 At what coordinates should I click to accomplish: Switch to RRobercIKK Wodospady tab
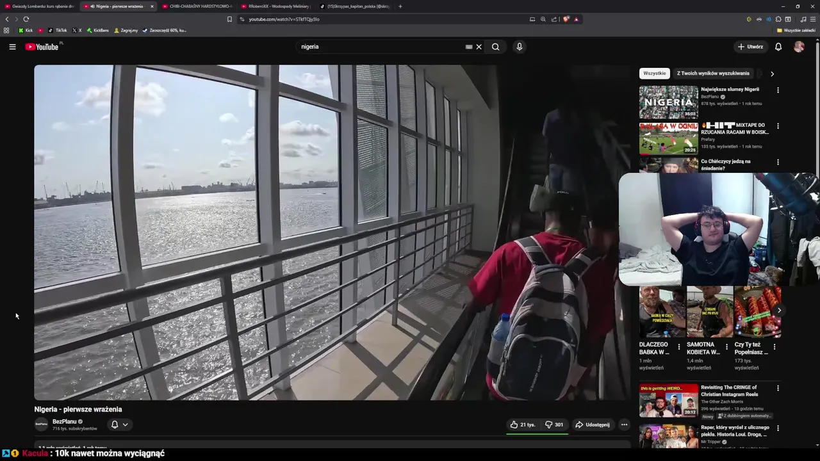[274, 6]
